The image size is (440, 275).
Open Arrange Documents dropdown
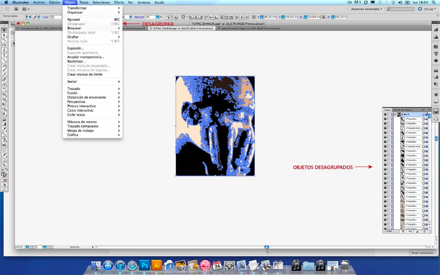26,9
